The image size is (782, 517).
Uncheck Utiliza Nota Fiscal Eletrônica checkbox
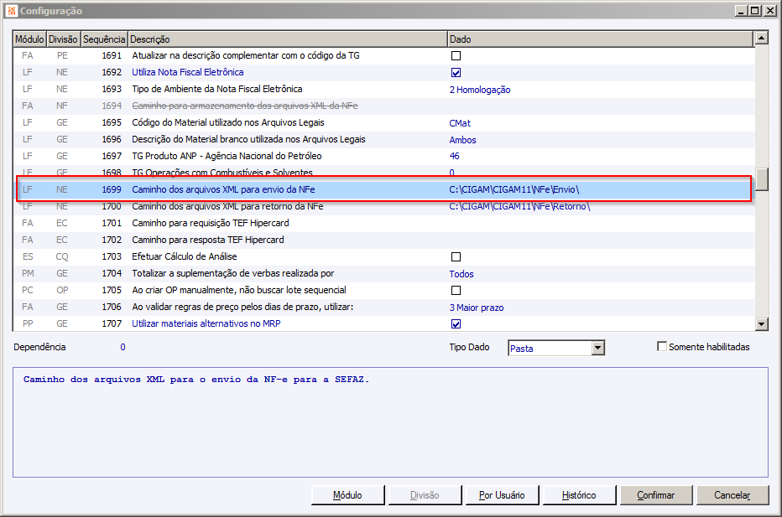pyautogui.click(x=456, y=73)
